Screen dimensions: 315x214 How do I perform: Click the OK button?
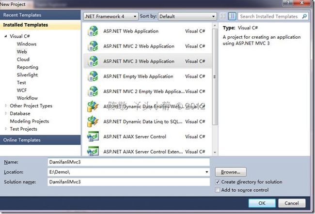pyautogui.click(x=262, y=203)
